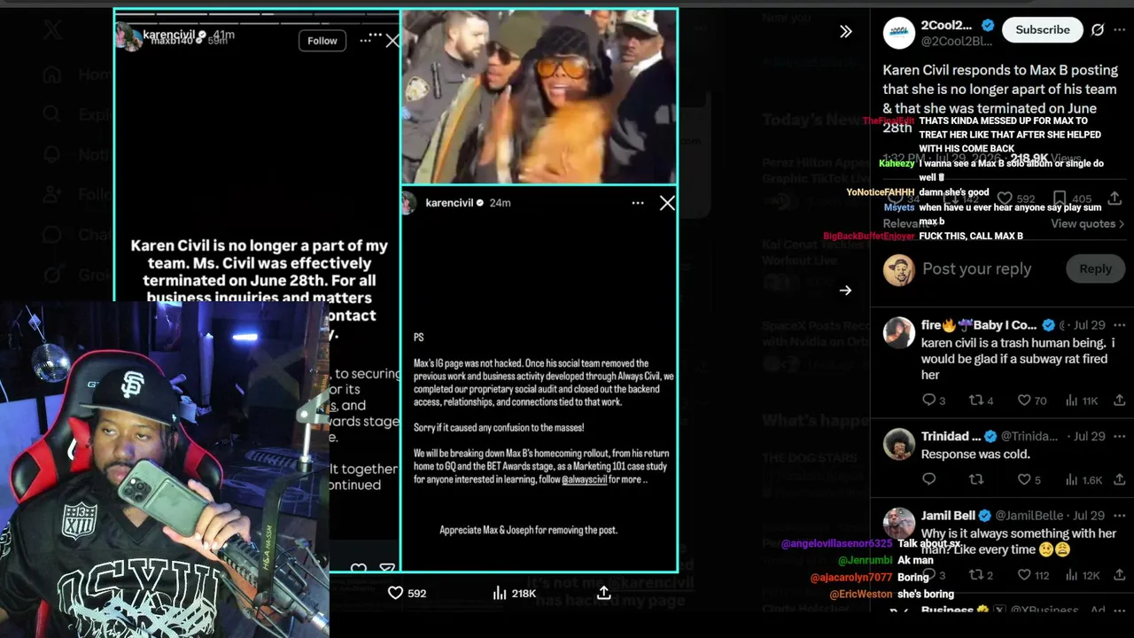The image size is (1134, 638).
Task: Repost the 'trash human being' comment
Action: [x=976, y=401]
